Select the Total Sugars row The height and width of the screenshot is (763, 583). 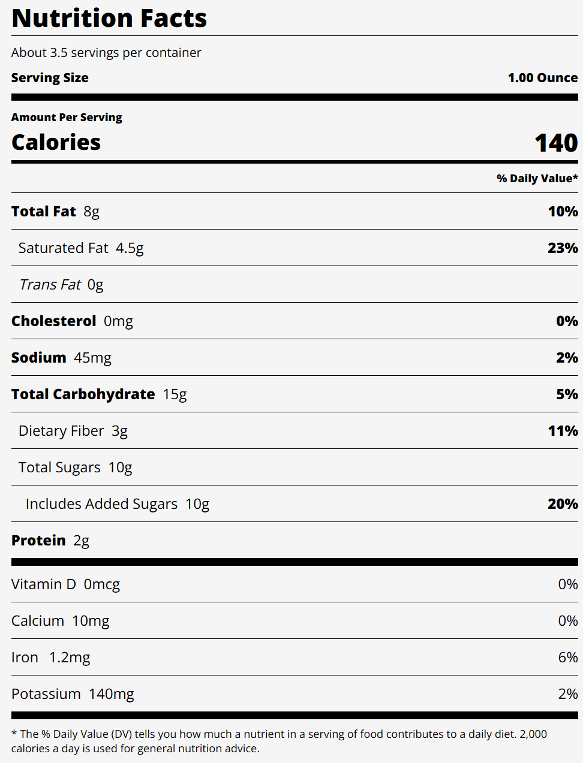[75, 468]
